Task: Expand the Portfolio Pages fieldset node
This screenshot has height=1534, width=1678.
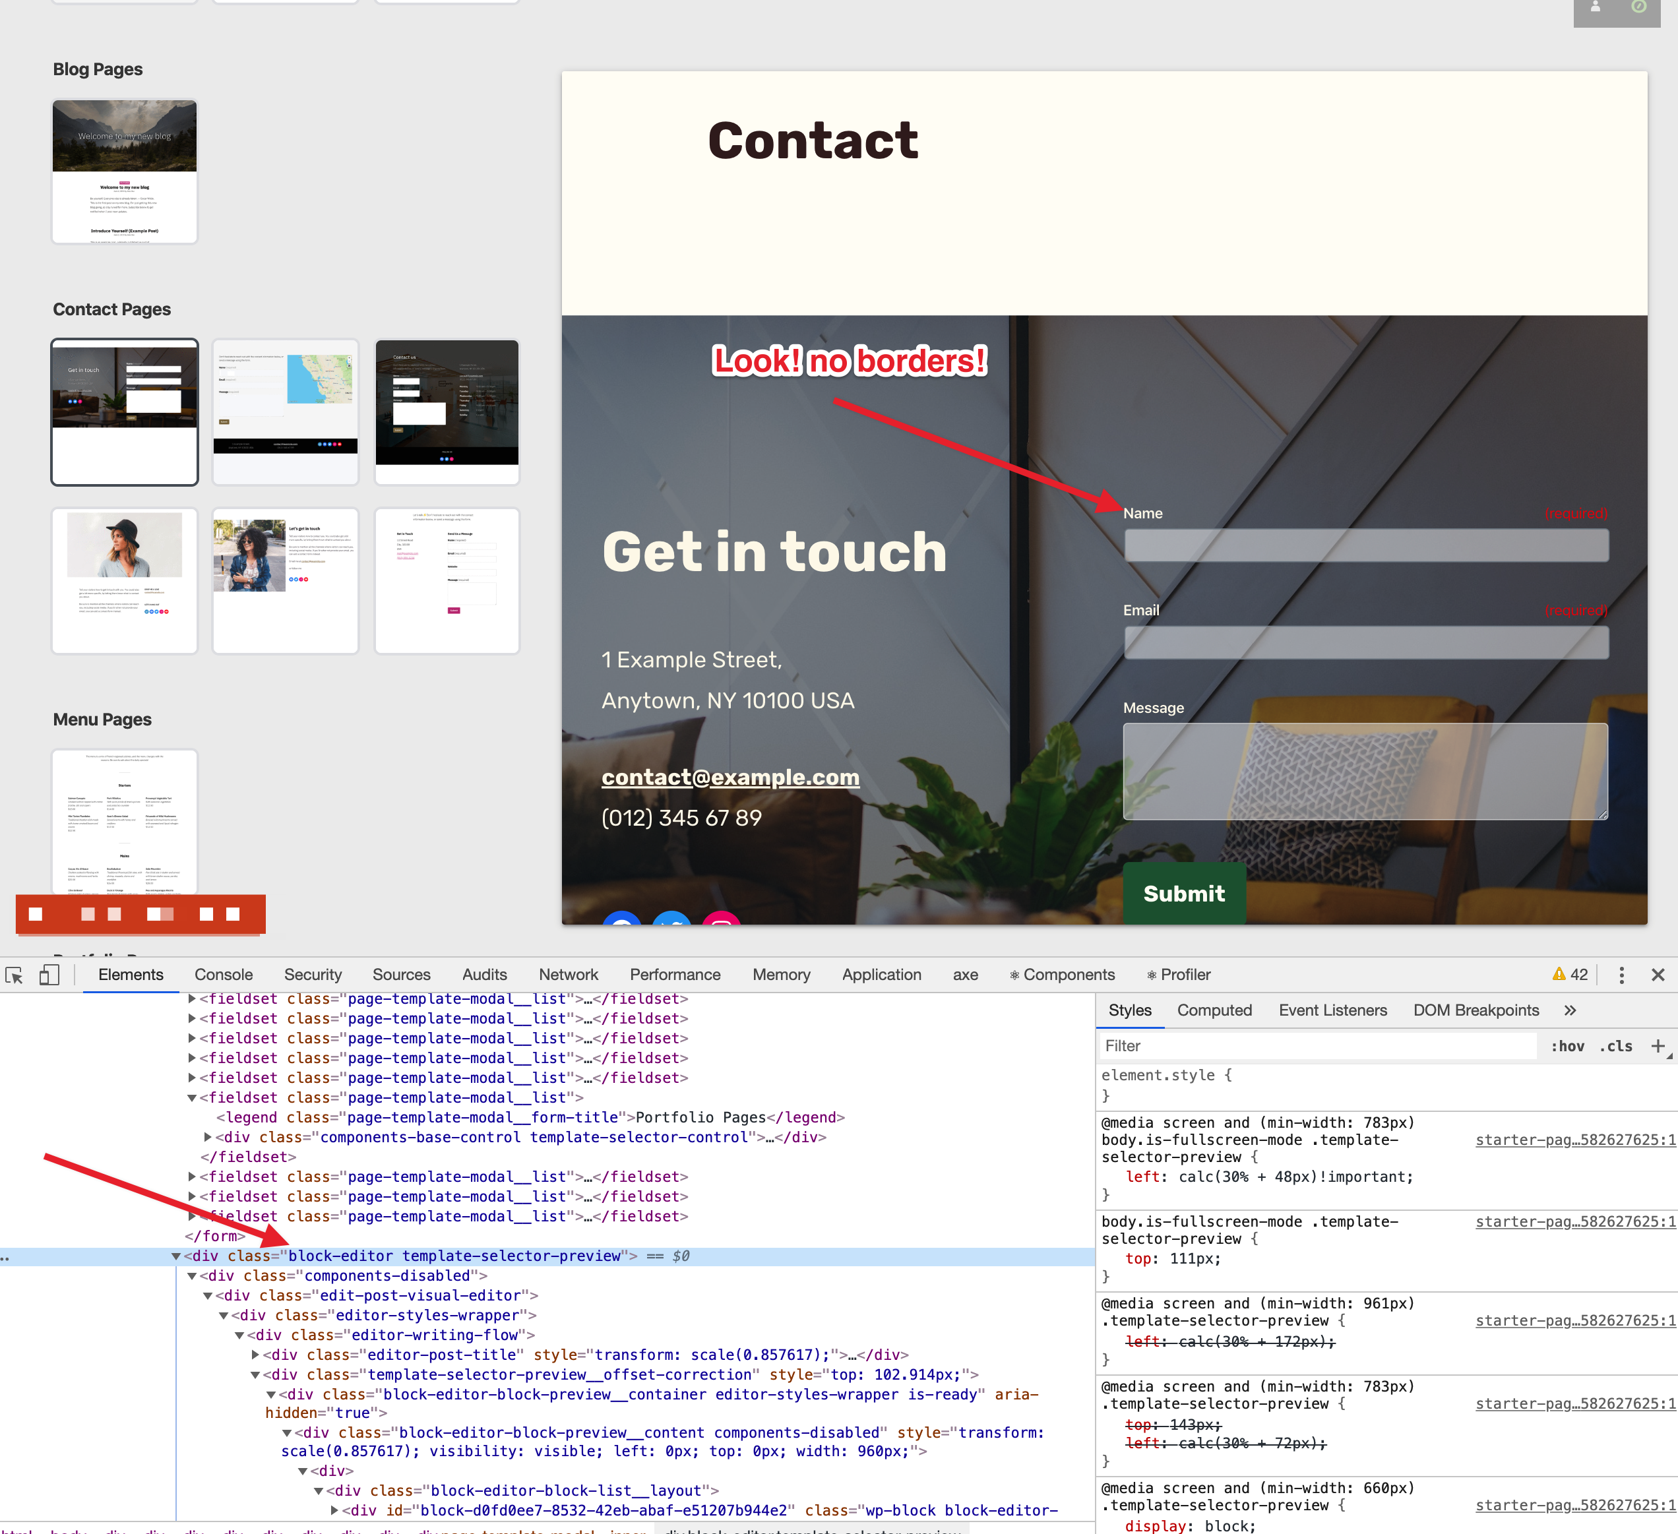Action: tap(193, 1098)
